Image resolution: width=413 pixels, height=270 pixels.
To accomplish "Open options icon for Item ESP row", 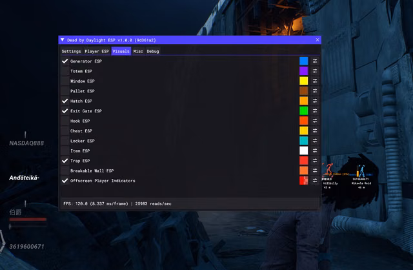I will point(315,151).
